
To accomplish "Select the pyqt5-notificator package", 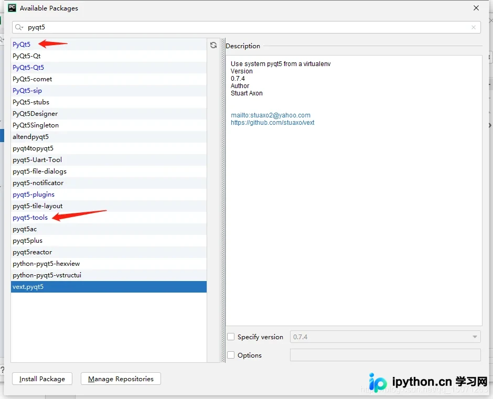I will [109, 183].
